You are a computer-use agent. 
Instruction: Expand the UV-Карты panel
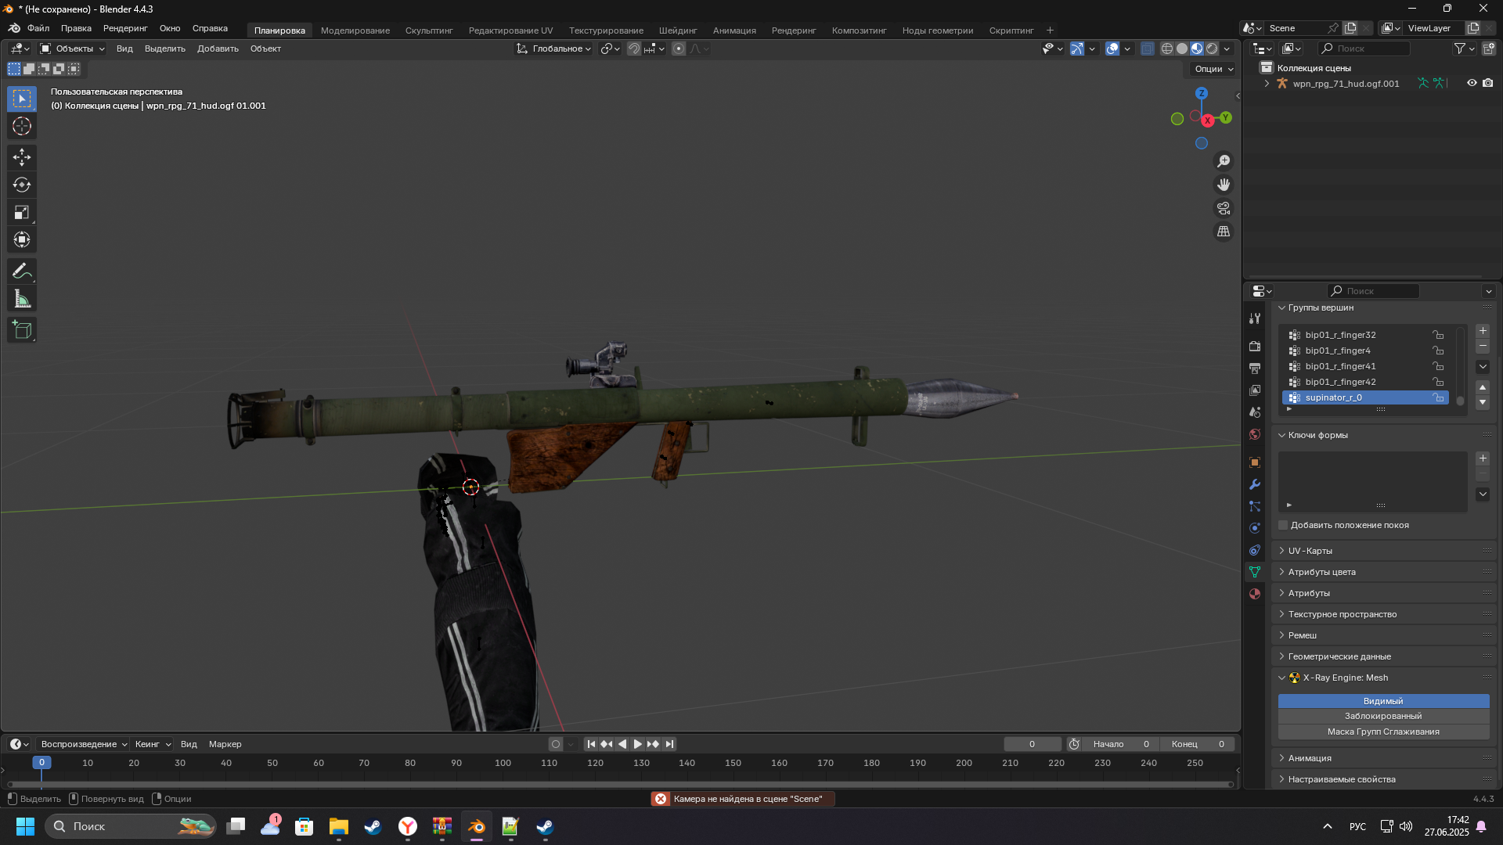point(1310,551)
